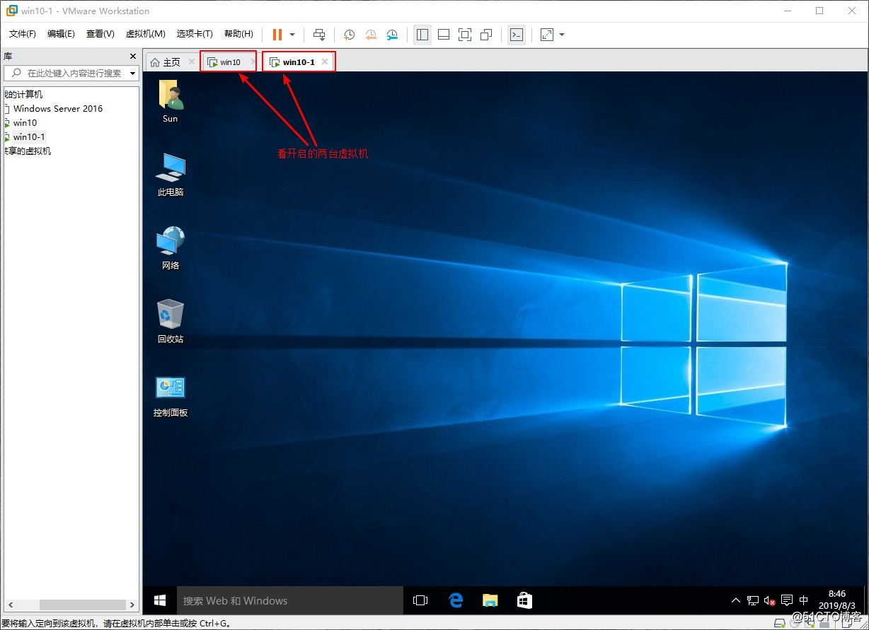Click the 搜索 Web 和 Windows search box
The width and height of the screenshot is (869, 630).
[289, 600]
